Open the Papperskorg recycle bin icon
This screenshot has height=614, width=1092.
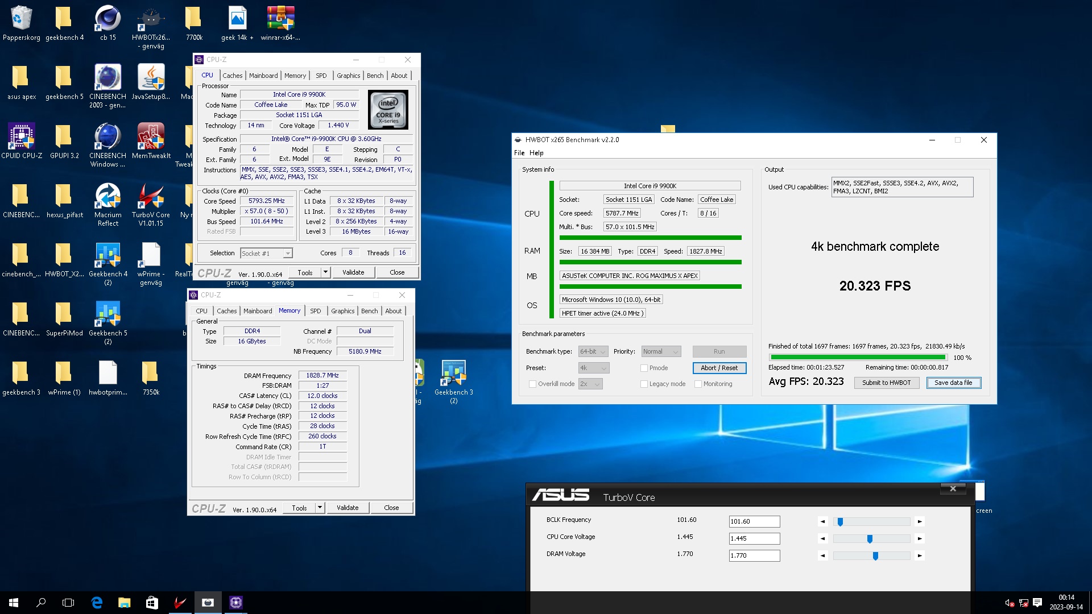click(21, 23)
